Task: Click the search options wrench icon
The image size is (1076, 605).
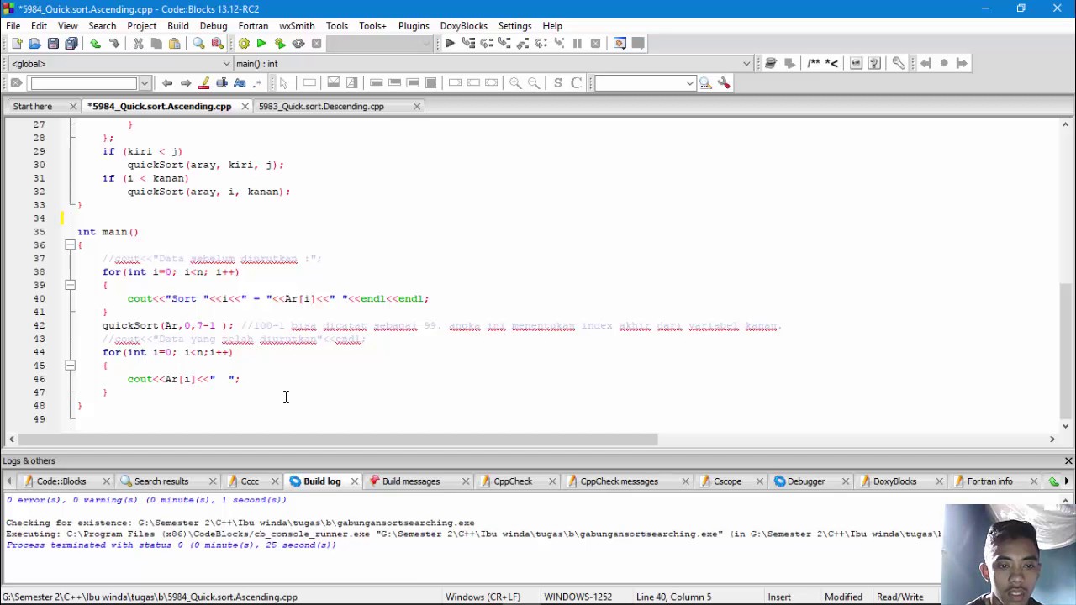Action: [x=724, y=82]
